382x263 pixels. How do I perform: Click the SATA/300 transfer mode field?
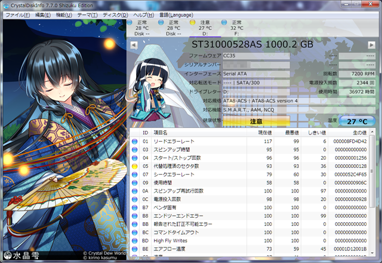[256, 83]
